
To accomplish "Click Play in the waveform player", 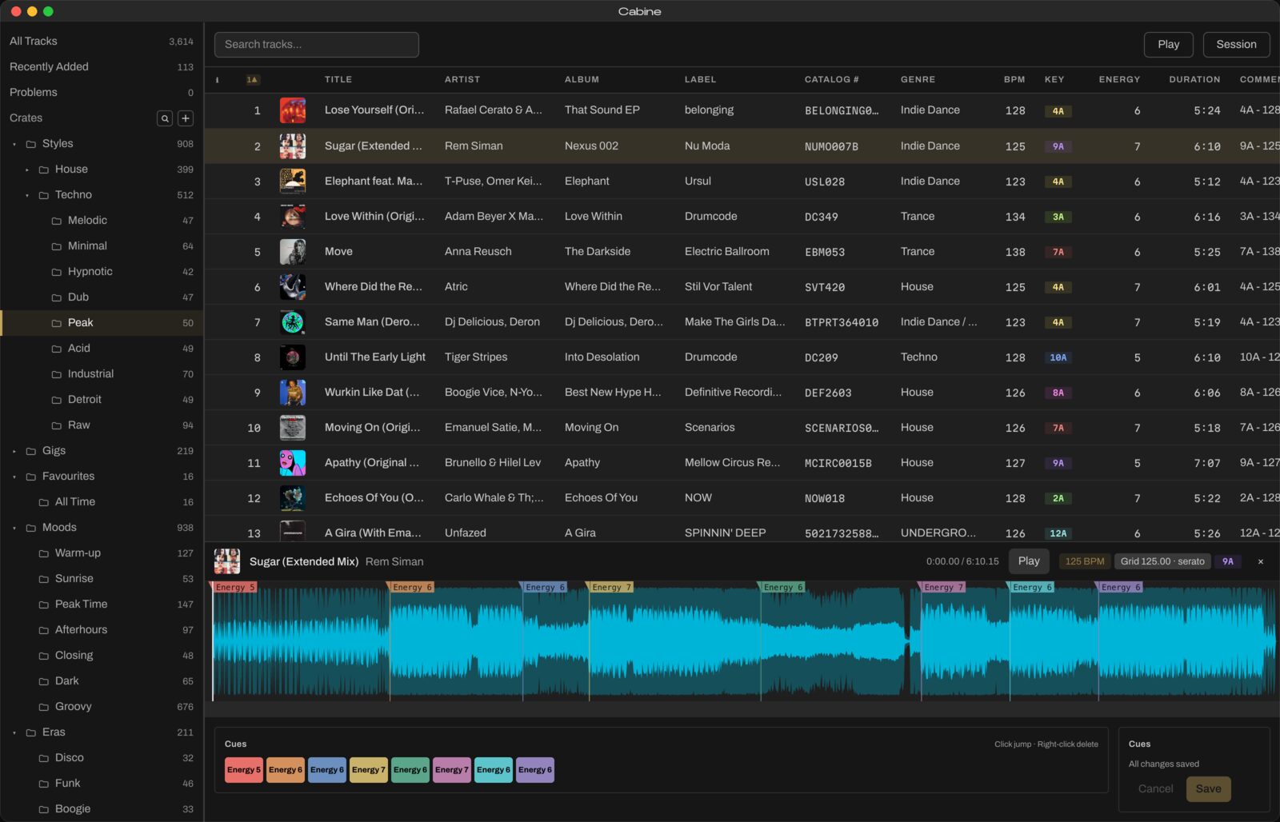I will [x=1029, y=561].
